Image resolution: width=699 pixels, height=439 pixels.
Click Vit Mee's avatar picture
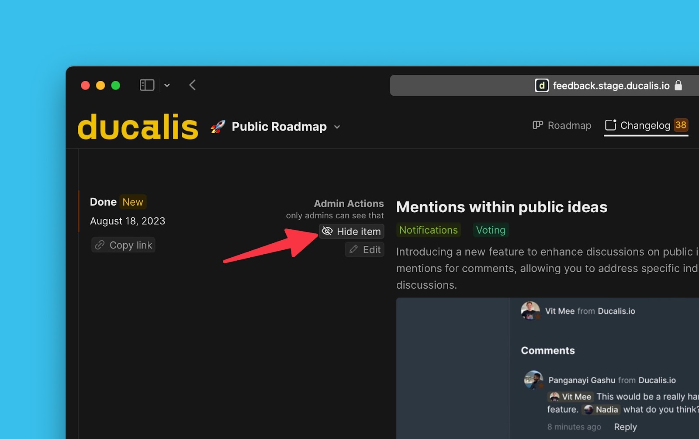530,311
